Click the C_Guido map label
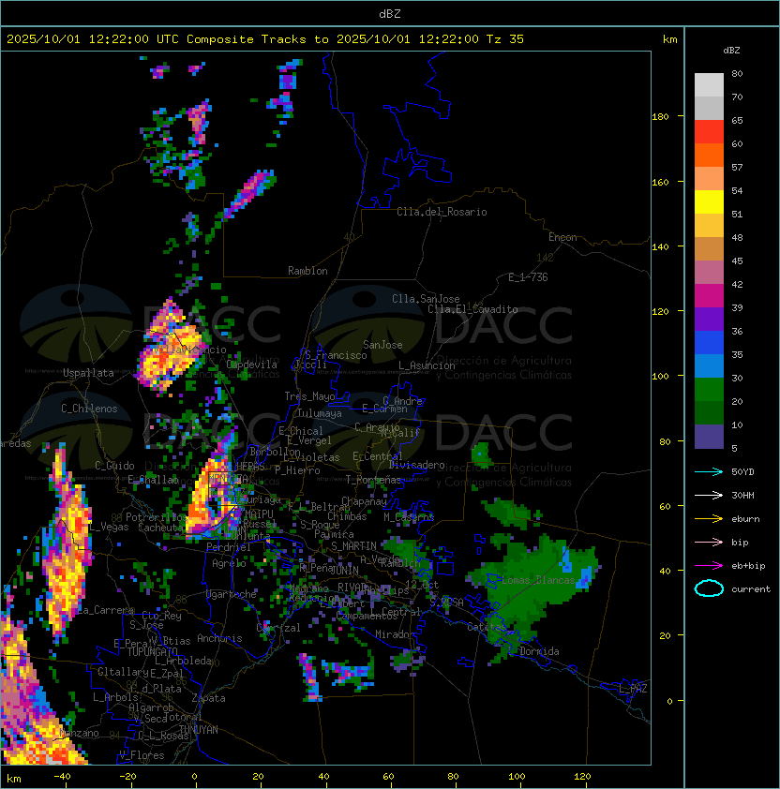Screen dimensions: 780x789 [x=114, y=466]
